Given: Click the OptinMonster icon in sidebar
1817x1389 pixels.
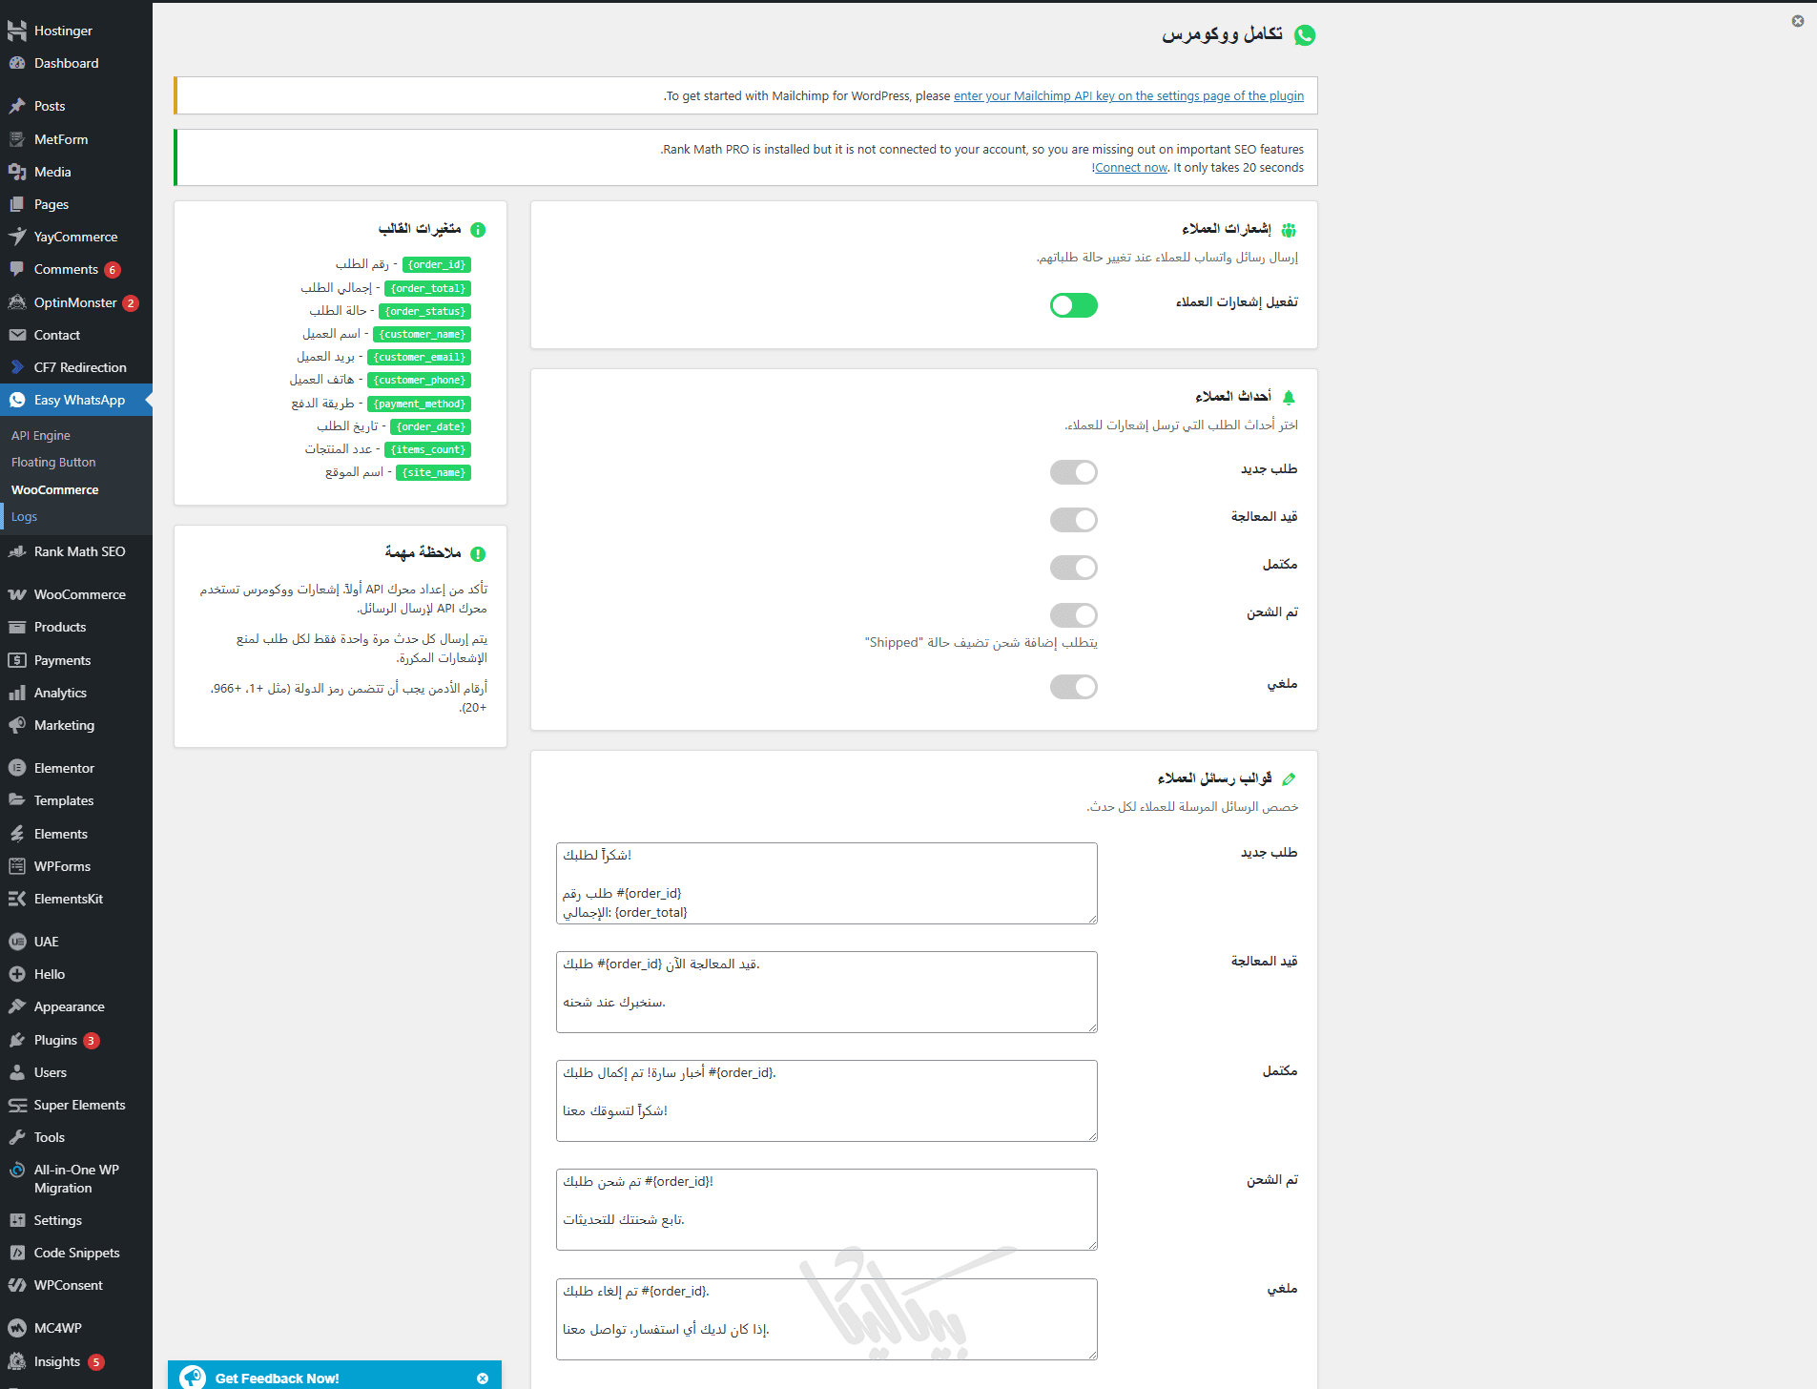Looking at the screenshot, I should pos(17,302).
